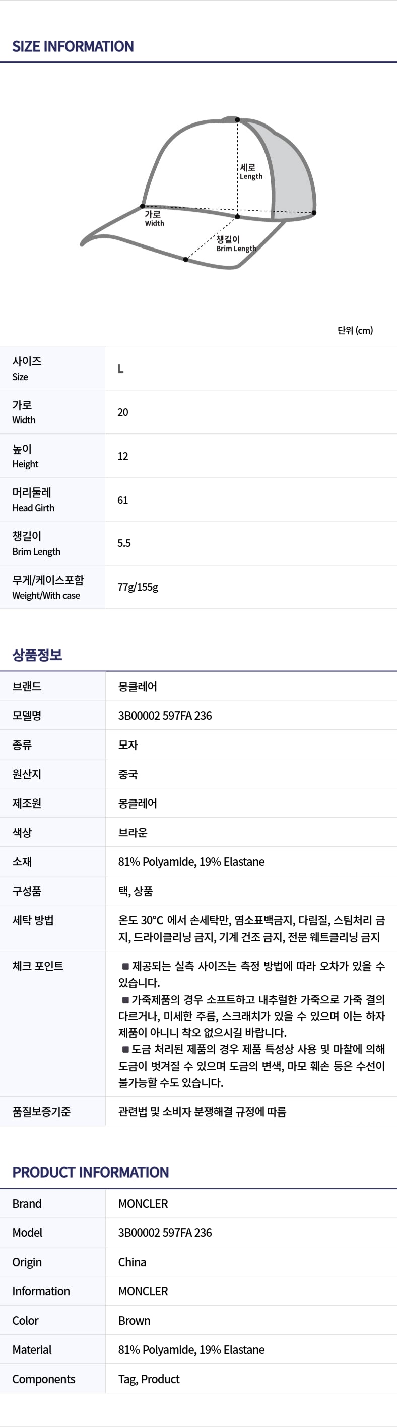Click the 색상 value 브라운
The width and height of the screenshot is (397, 1427).
133,833
